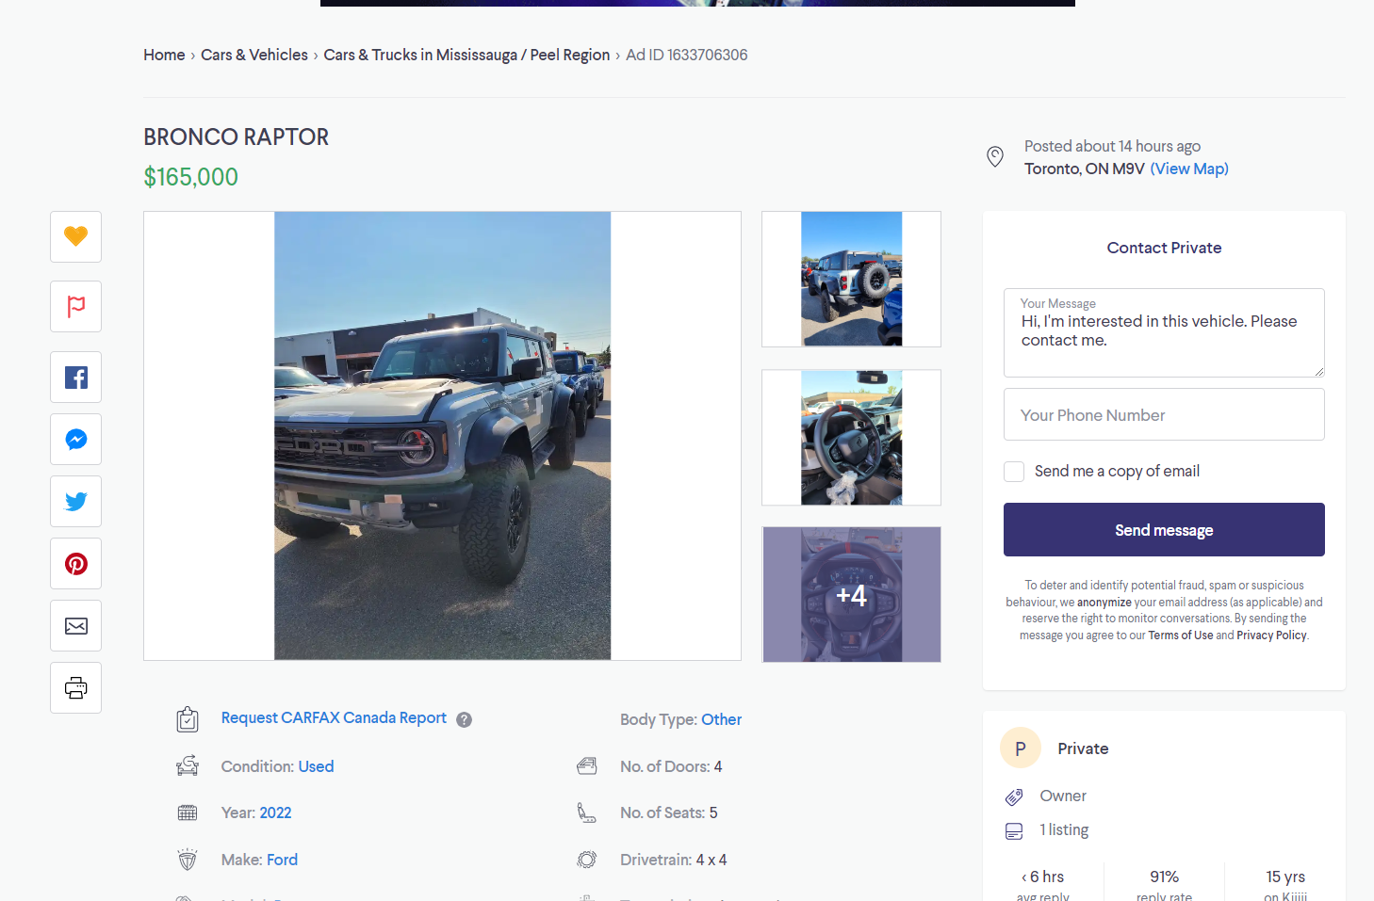Click the Private seller name
Image resolution: width=1374 pixels, height=901 pixels.
(1083, 748)
